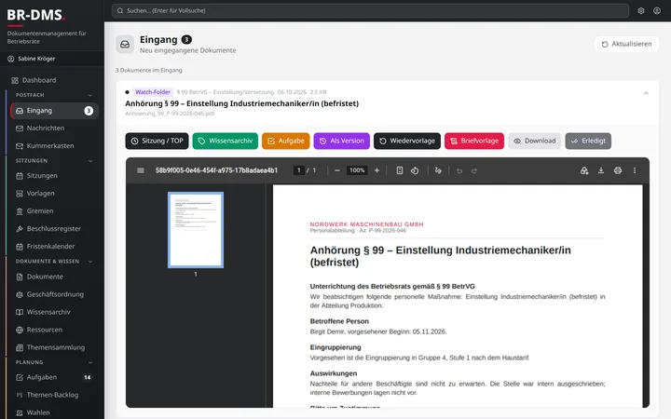The image size is (671, 419).
Task: Click the green Wissensarchiv button
Action: point(226,142)
